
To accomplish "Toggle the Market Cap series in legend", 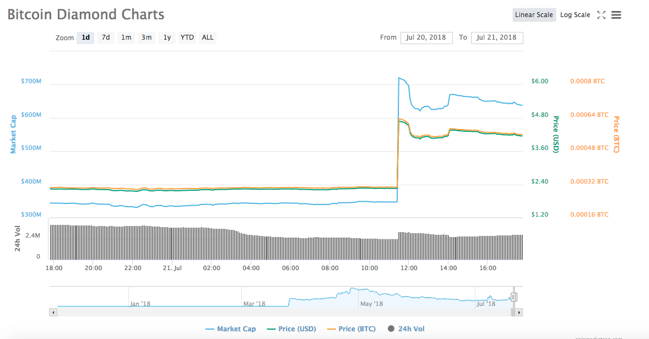I will coord(231,329).
